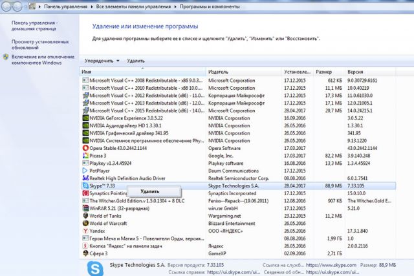Click date 23.12.2015 of World of Tanks
Image resolution: width=414 pixels, height=276 pixels.
[x=295, y=216]
